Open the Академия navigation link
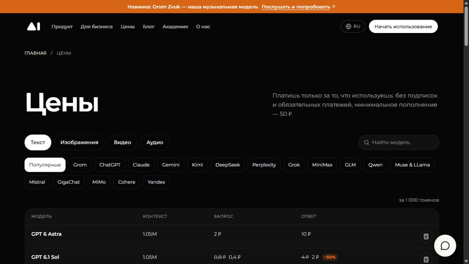Screen dimensions: 469x264 pyautogui.click(x=175, y=27)
